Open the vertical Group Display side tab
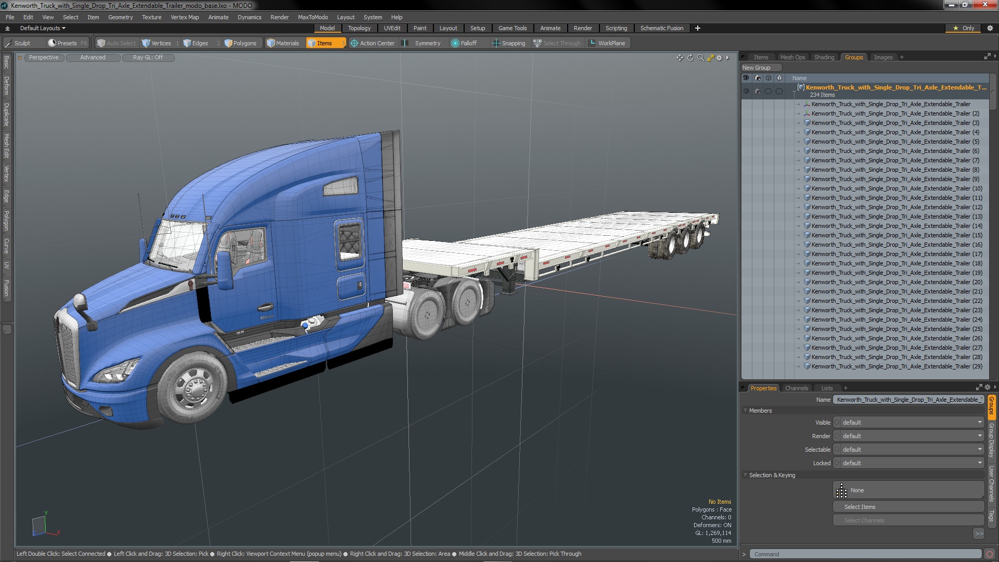This screenshot has width=999, height=562. (992, 441)
